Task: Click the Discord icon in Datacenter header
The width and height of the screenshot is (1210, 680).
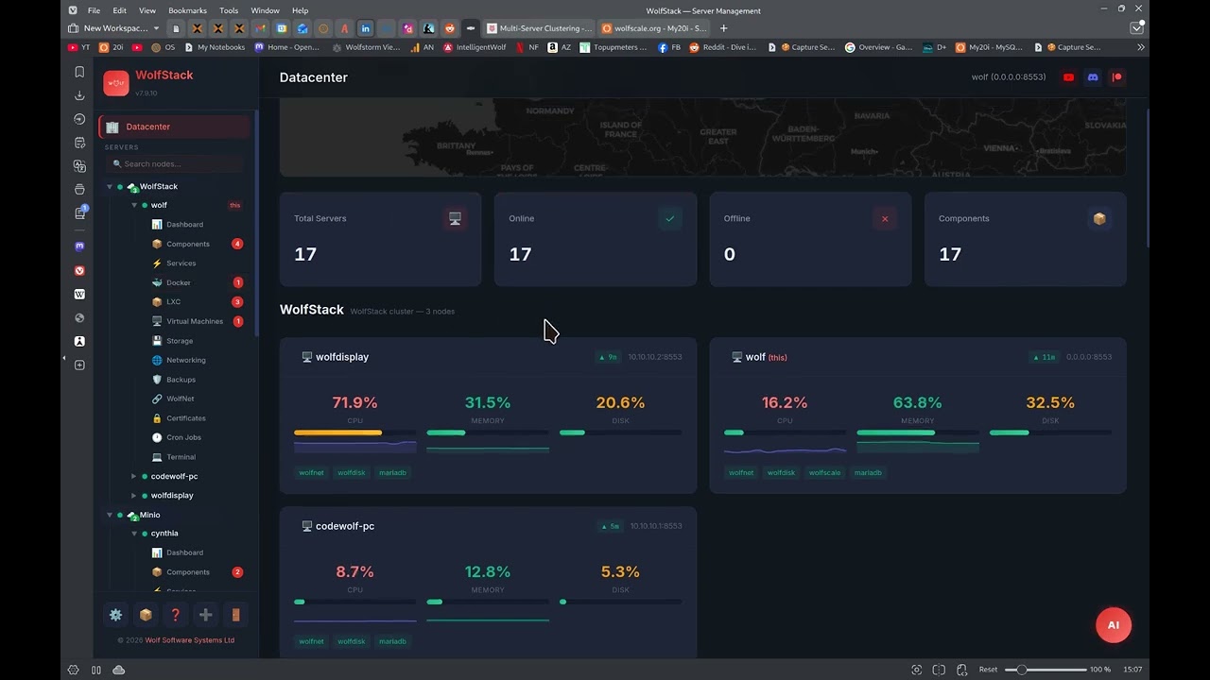Action: pos(1093,77)
